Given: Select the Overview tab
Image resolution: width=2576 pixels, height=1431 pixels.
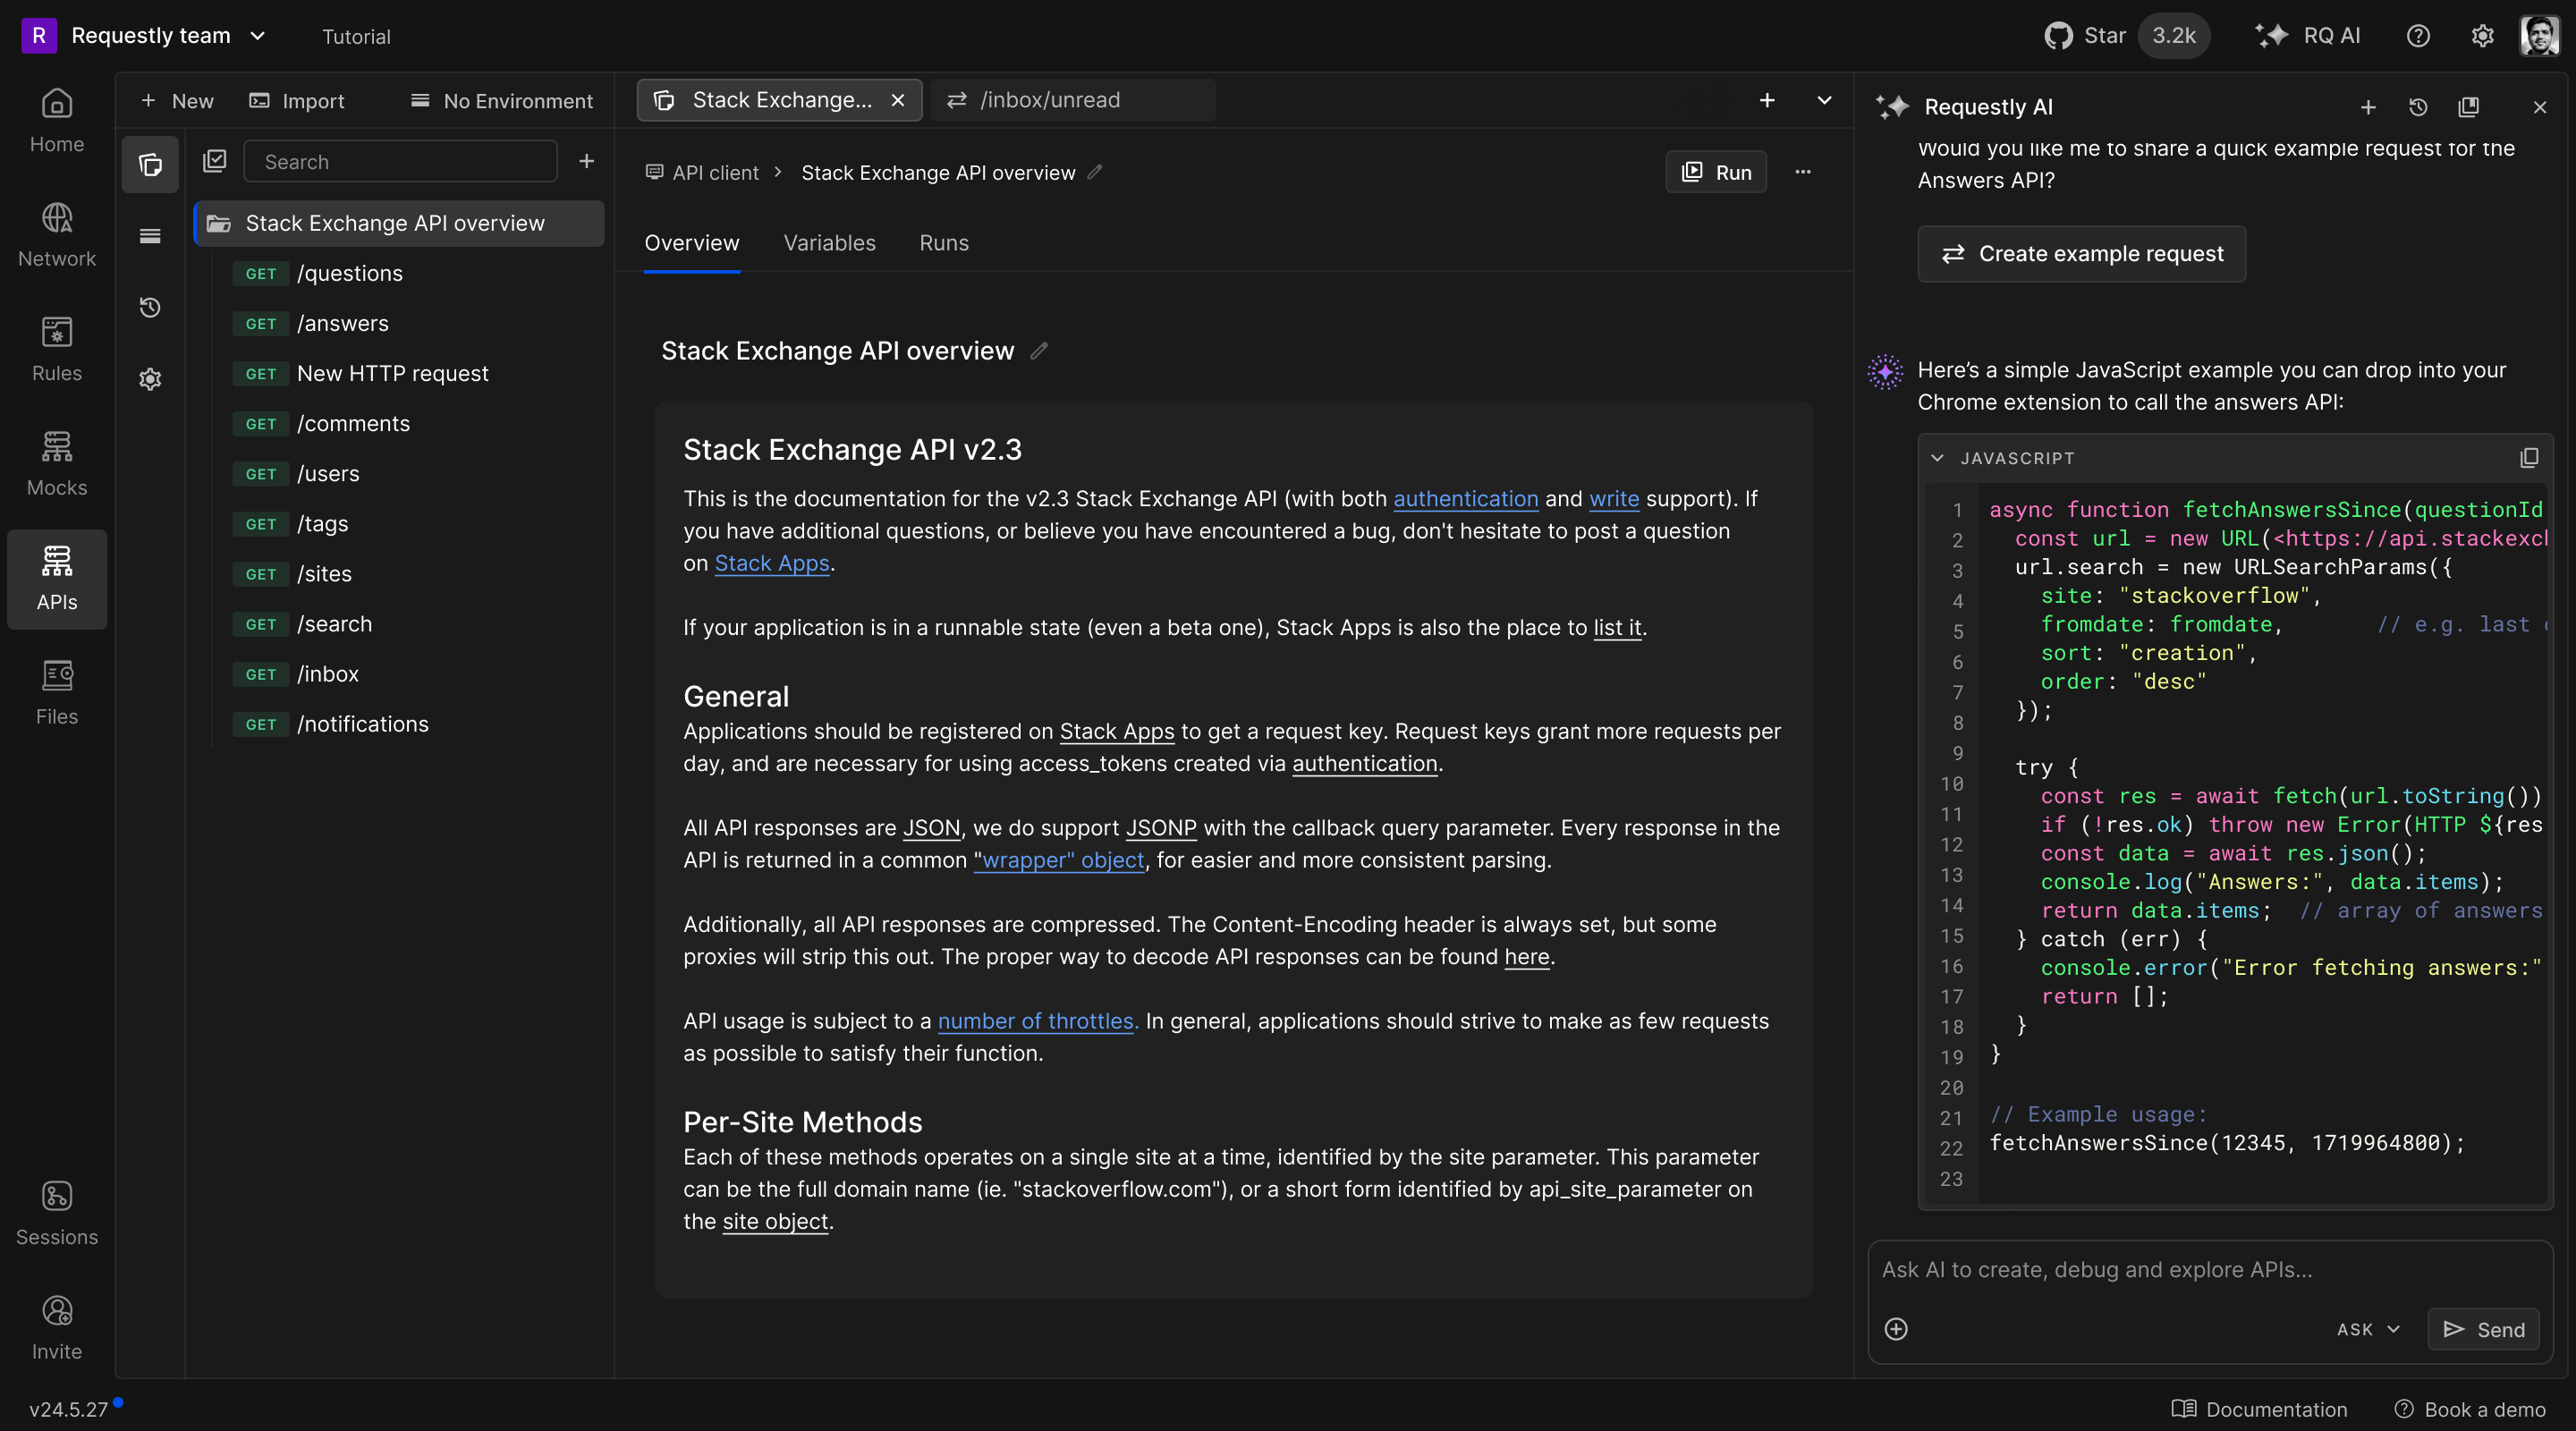Looking at the screenshot, I should 692,243.
